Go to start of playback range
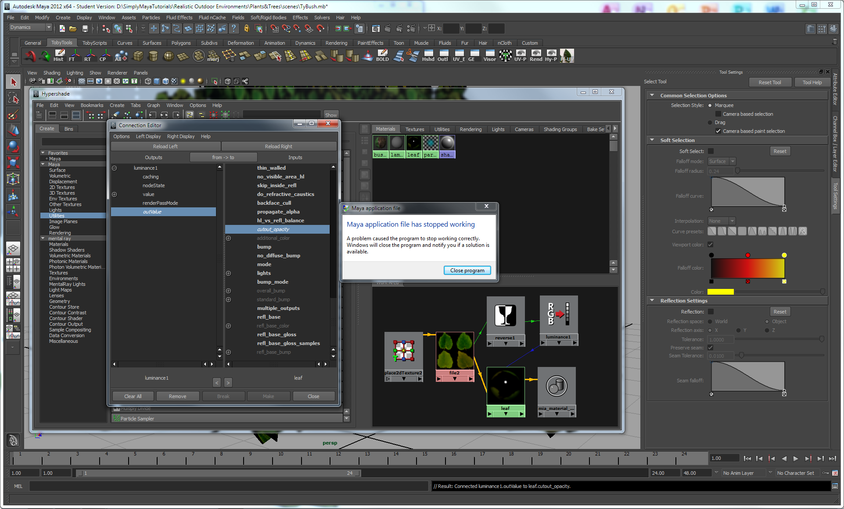 tap(747, 459)
